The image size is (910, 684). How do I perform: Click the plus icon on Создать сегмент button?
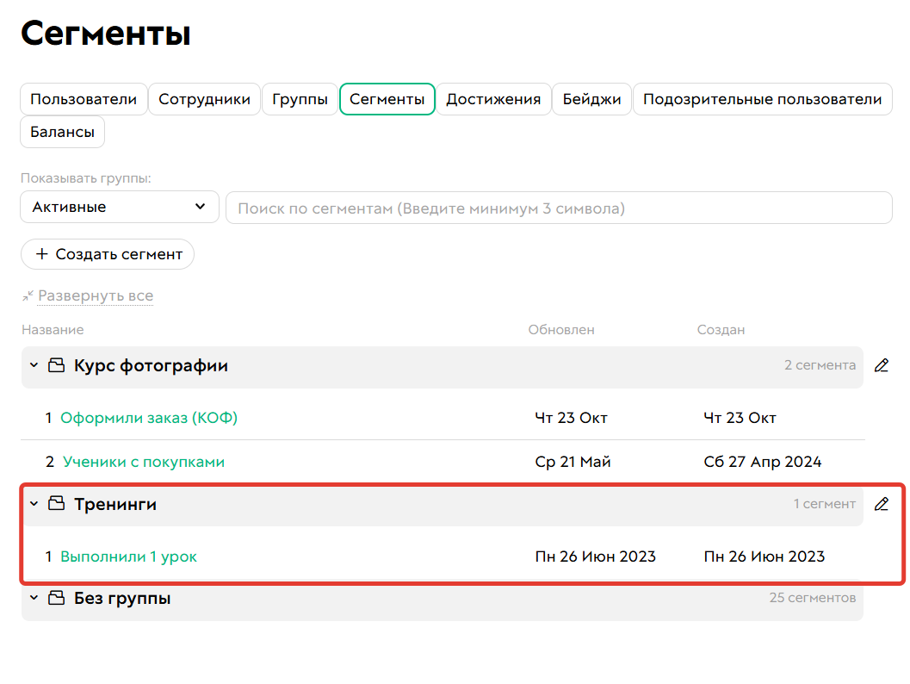[43, 254]
